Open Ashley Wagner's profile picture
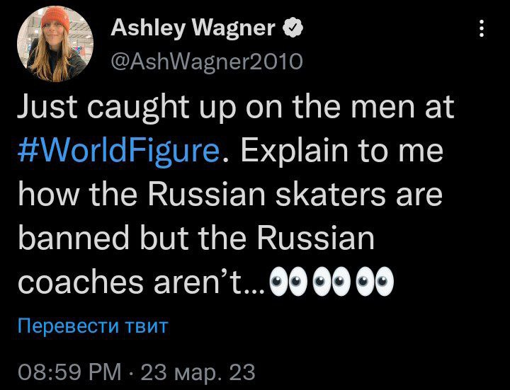Screen dimensions: 510x390 coord(55,46)
